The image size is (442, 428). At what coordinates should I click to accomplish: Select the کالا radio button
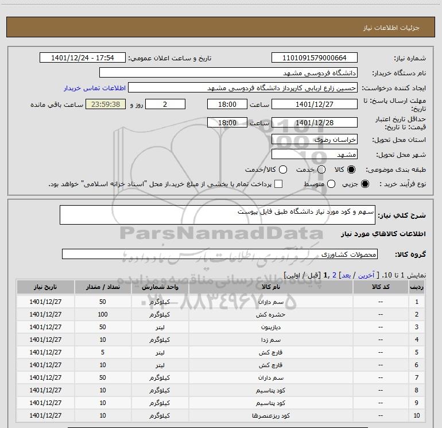click(x=351, y=169)
